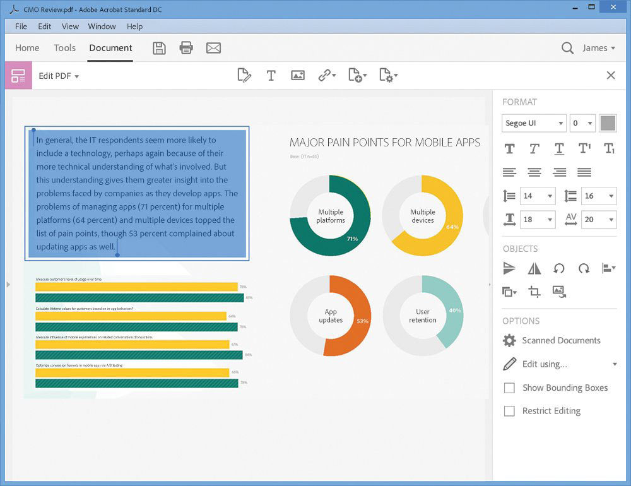
Task: Click the Scanned Documents option
Action: point(561,341)
